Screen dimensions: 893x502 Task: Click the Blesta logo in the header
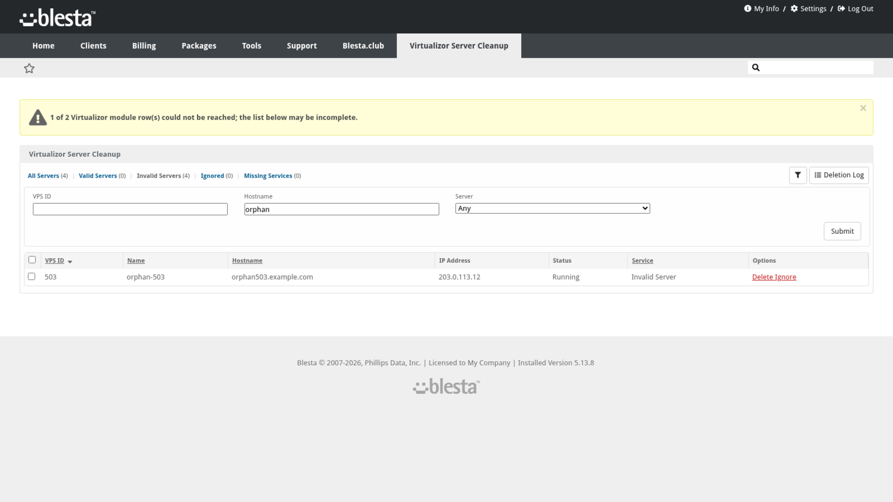(57, 18)
